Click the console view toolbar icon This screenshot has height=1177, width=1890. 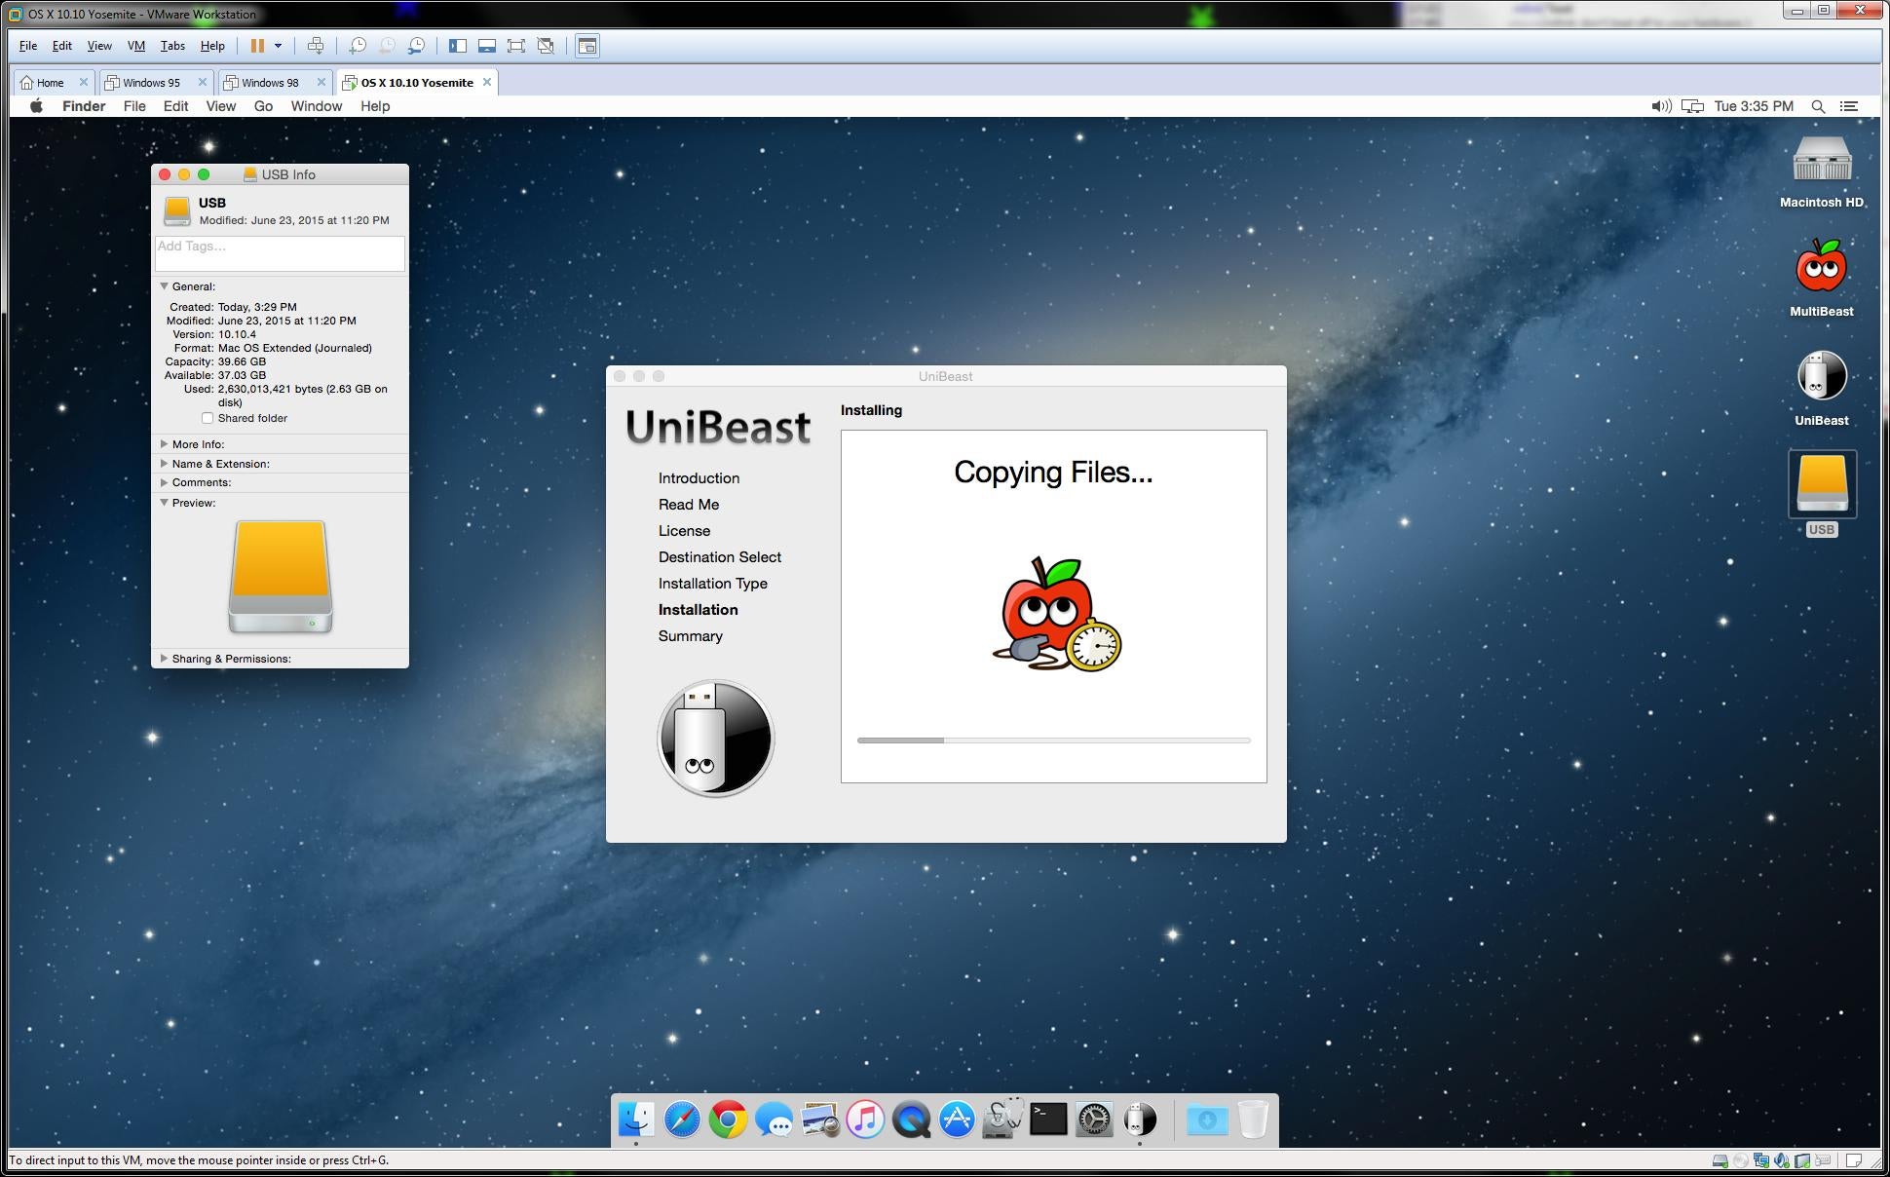(x=587, y=46)
